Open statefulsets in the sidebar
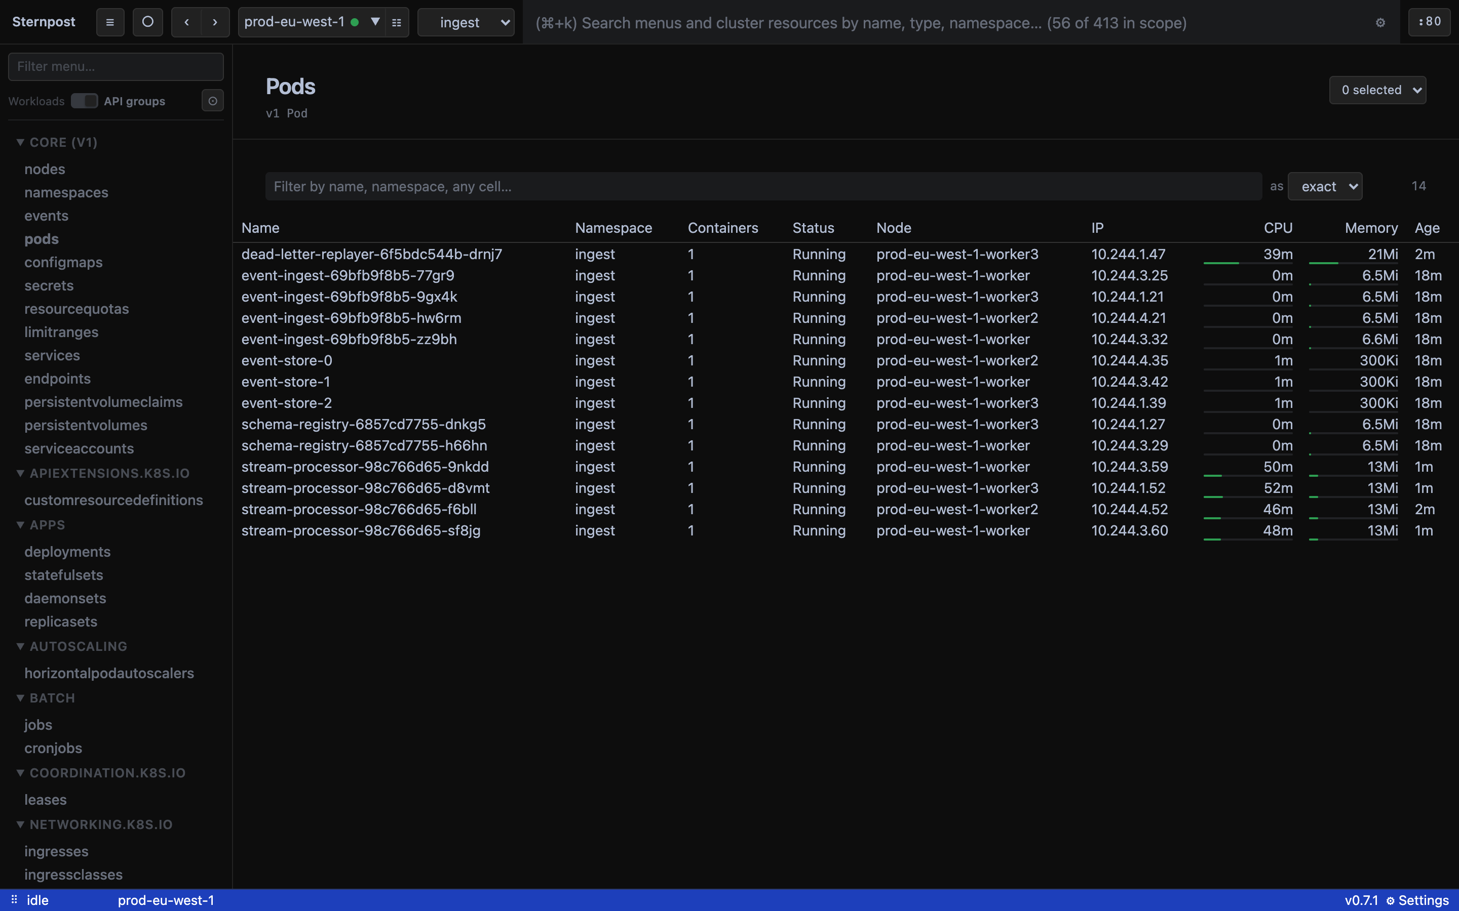Viewport: 1459px width, 911px height. (63, 575)
